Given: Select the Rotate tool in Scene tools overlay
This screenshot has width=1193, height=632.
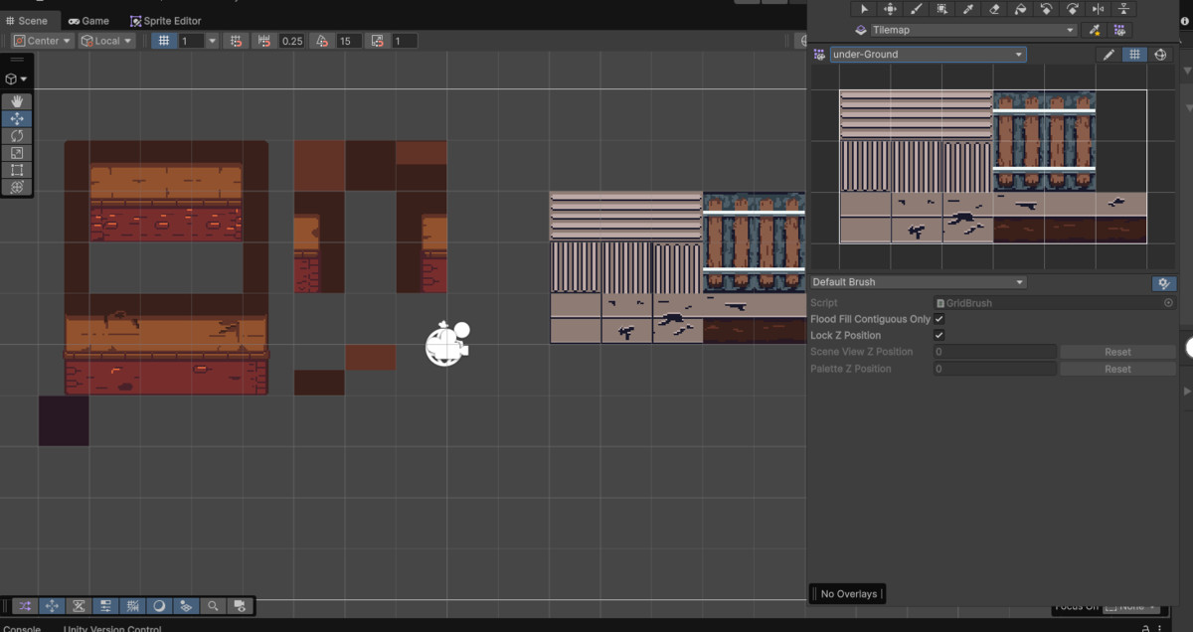Looking at the screenshot, I should pos(17,136).
